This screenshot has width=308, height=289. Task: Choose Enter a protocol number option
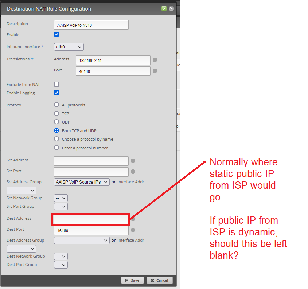[x=56, y=148]
